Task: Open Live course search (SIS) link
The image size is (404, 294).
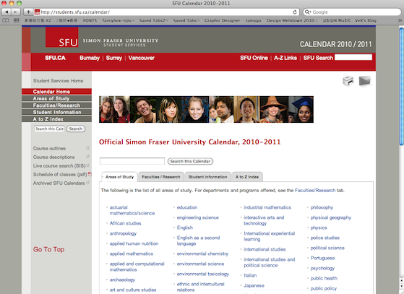Action: (x=59, y=166)
